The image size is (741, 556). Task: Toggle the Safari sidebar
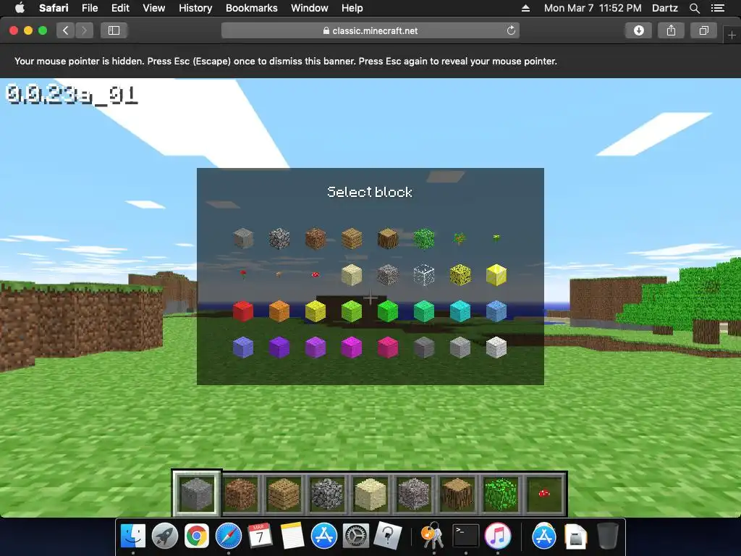coord(114,30)
